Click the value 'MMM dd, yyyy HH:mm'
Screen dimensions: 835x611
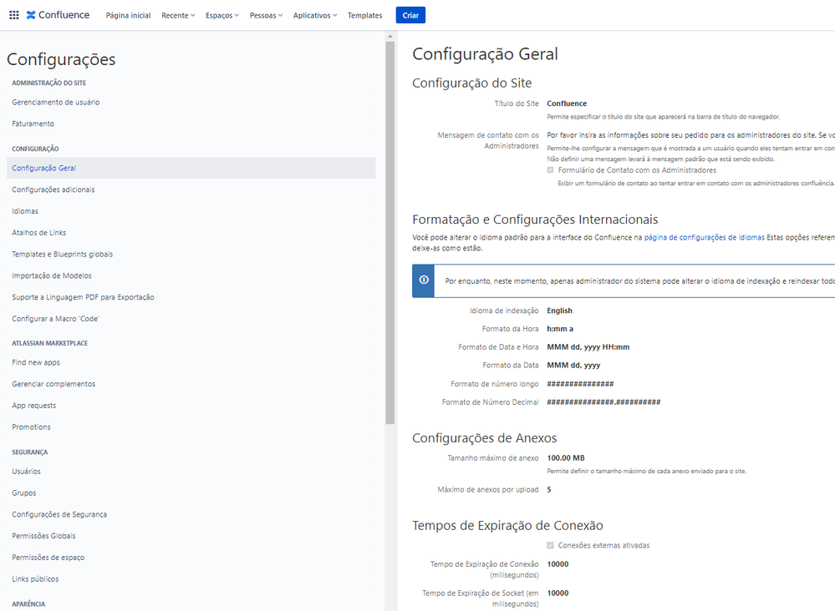point(588,346)
